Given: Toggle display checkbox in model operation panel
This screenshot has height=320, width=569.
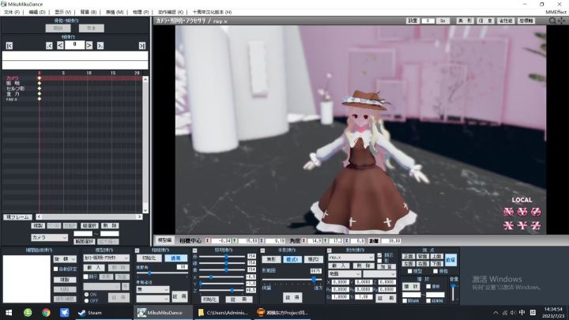Looking at the screenshot, I should [x=86, y=277].
